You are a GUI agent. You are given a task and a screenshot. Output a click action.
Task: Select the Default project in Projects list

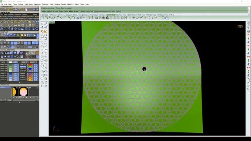pos(6,87)
